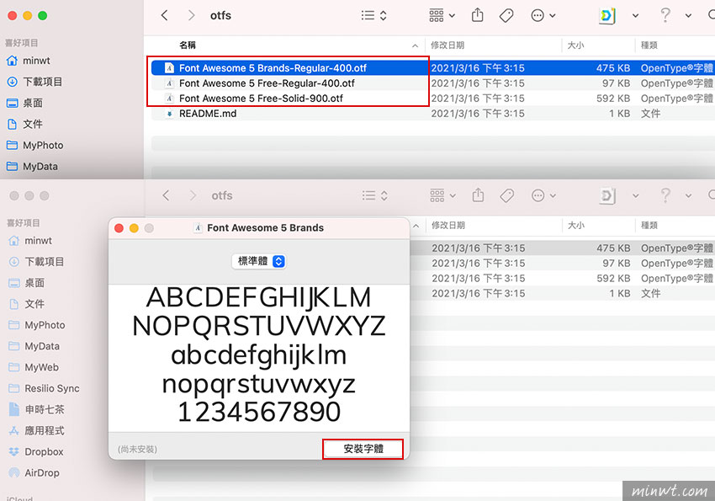This screenshot has width=715, height=501.
Task: Click minwt home icon in top sidebar
Action: [x=13, y=61]
